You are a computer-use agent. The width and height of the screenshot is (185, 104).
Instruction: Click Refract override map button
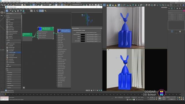tap(92, 39)
